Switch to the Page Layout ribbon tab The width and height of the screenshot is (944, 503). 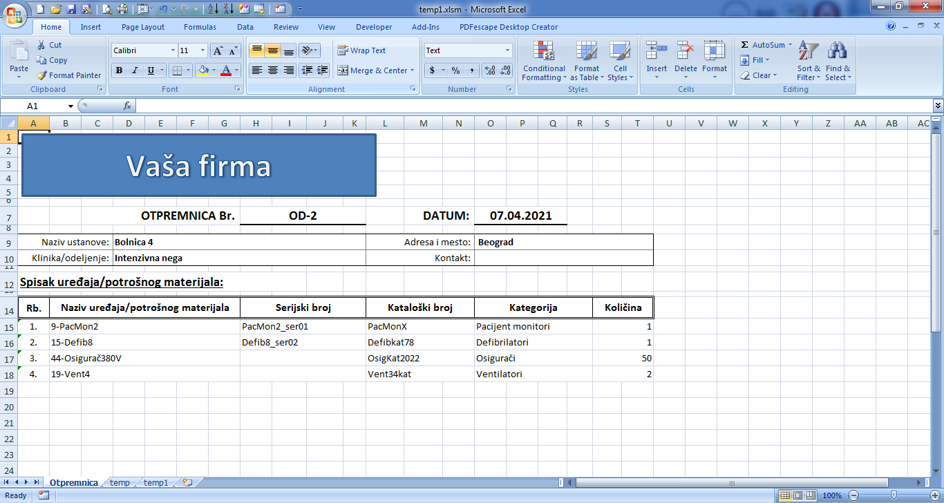pyautogui.click(x=143, y=27)
